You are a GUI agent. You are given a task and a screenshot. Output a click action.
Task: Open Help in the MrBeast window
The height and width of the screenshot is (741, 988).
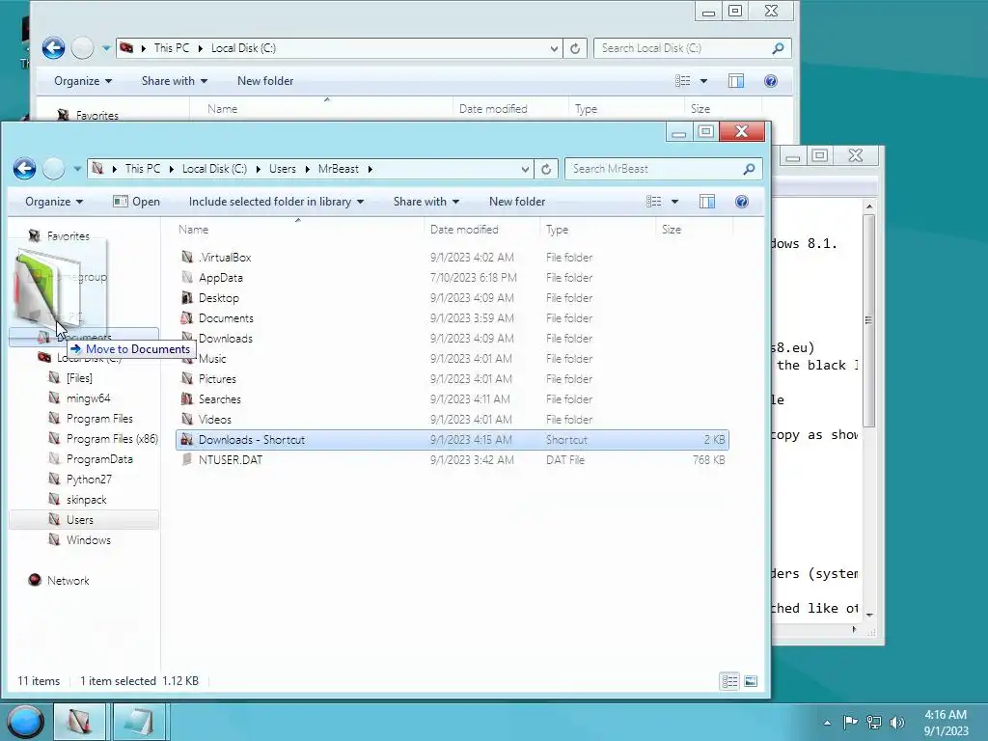[742, 202]
